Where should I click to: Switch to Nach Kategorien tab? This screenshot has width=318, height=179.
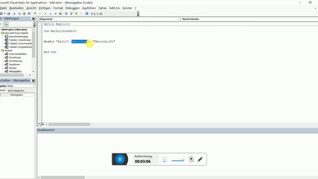point(16,90)
